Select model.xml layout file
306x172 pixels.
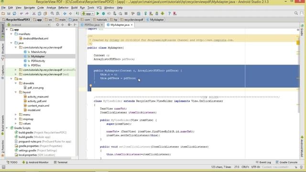click(x=34, y=110)
